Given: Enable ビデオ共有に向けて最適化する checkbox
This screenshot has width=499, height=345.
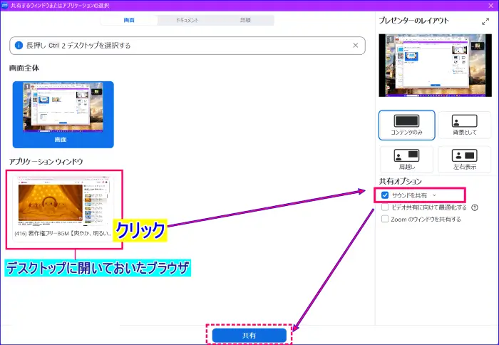Looking at the screenshot, I should (385, 207).
